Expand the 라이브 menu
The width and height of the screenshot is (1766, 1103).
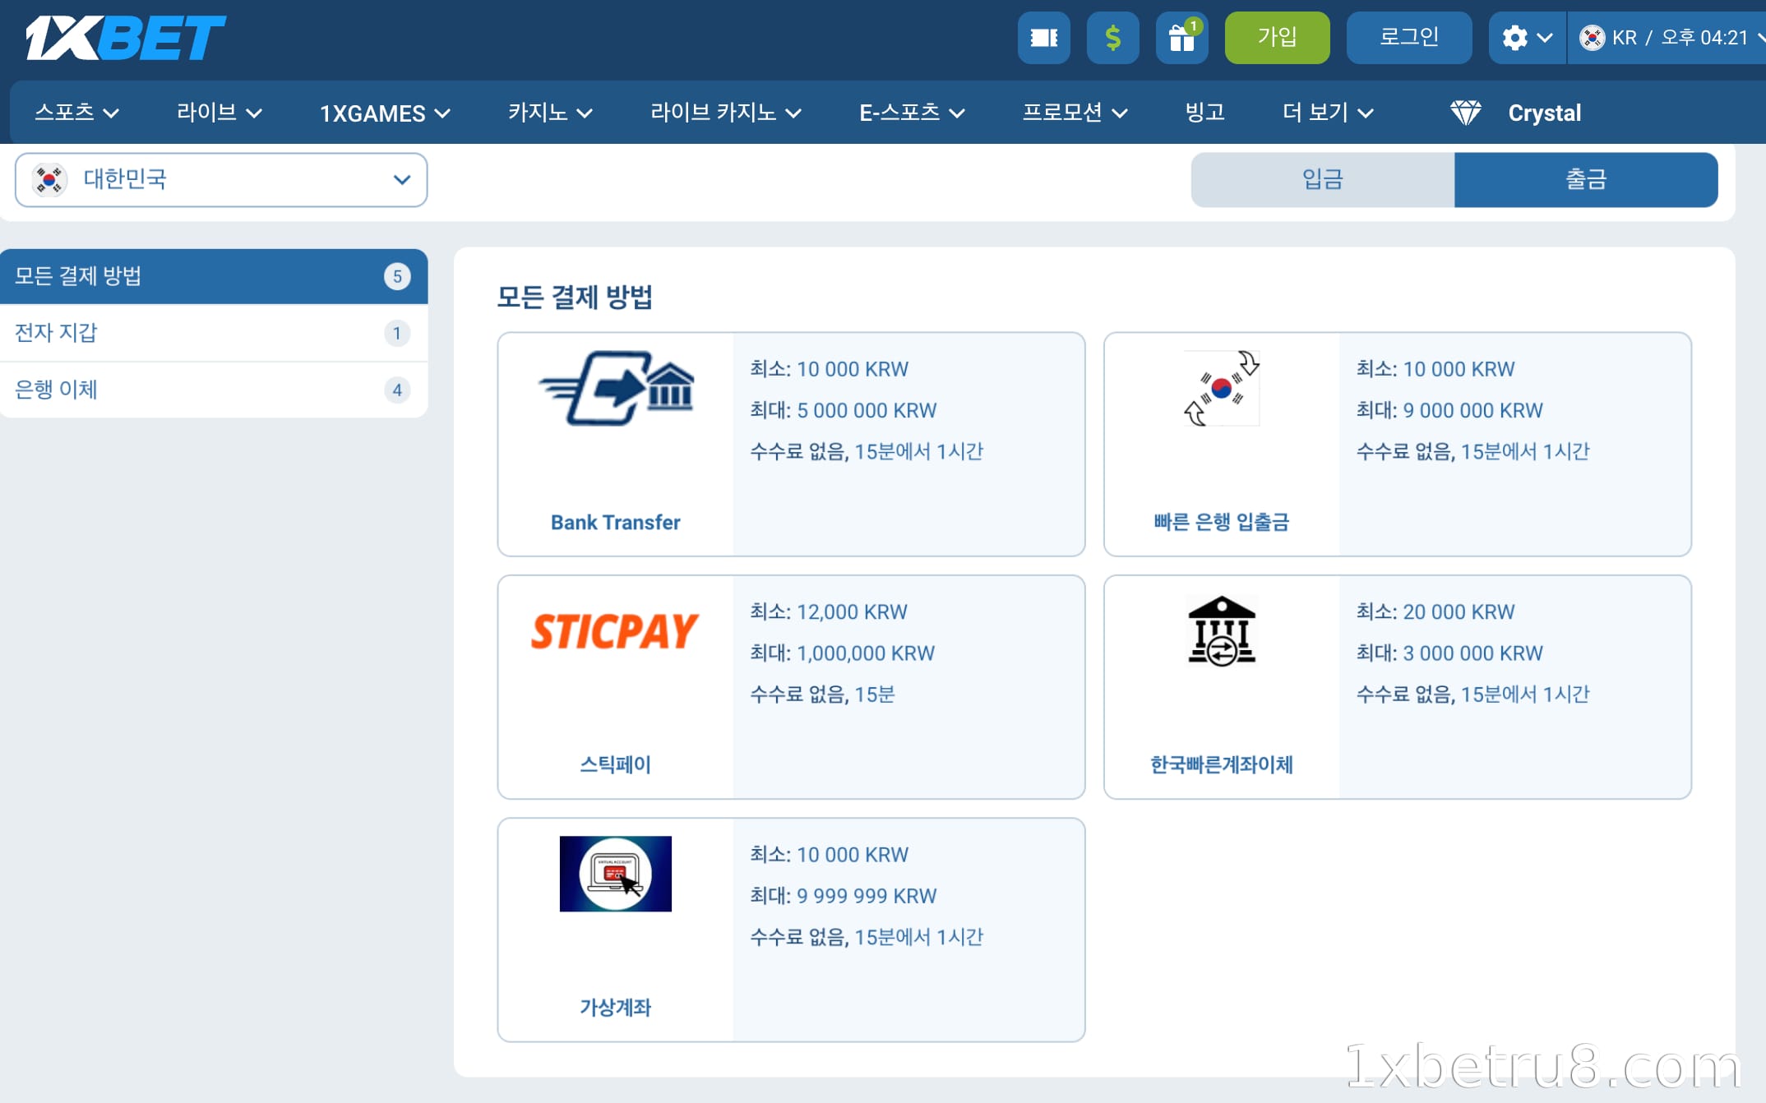(x=220, y=113)
